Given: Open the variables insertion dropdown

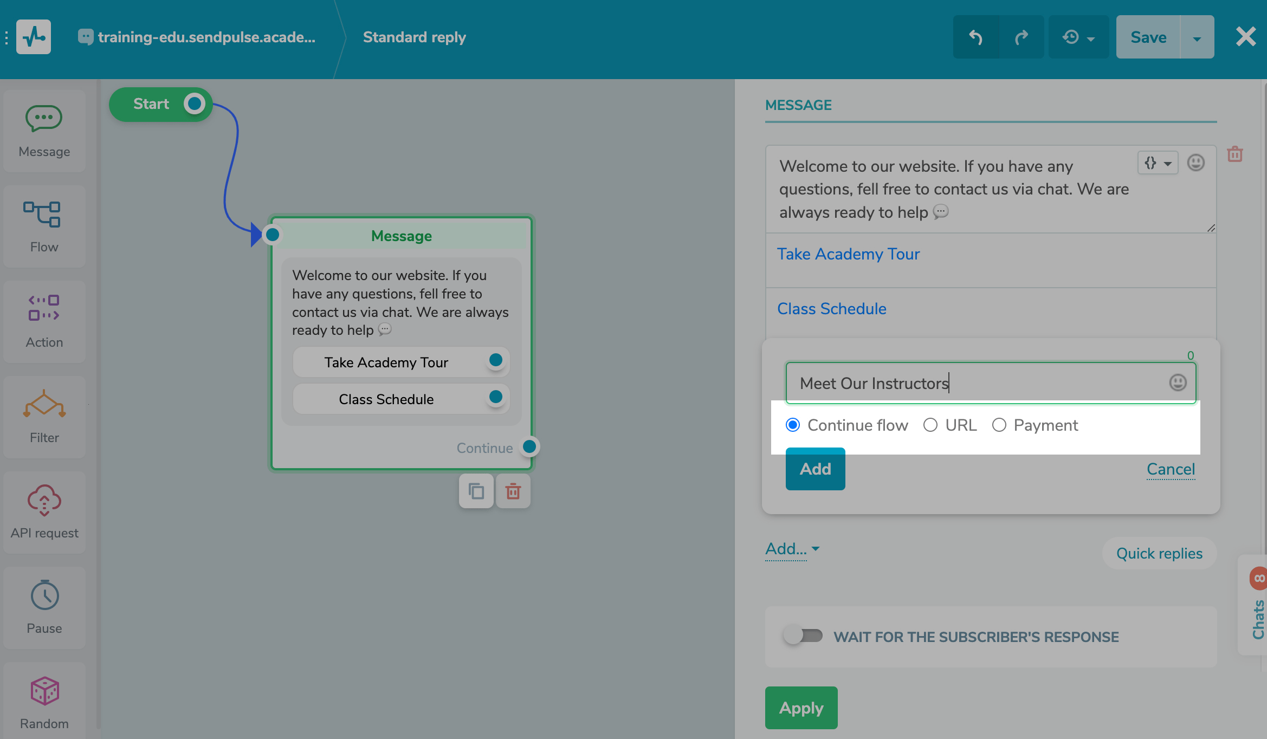Looking at the screenshot, I should tap(1158, 162).
